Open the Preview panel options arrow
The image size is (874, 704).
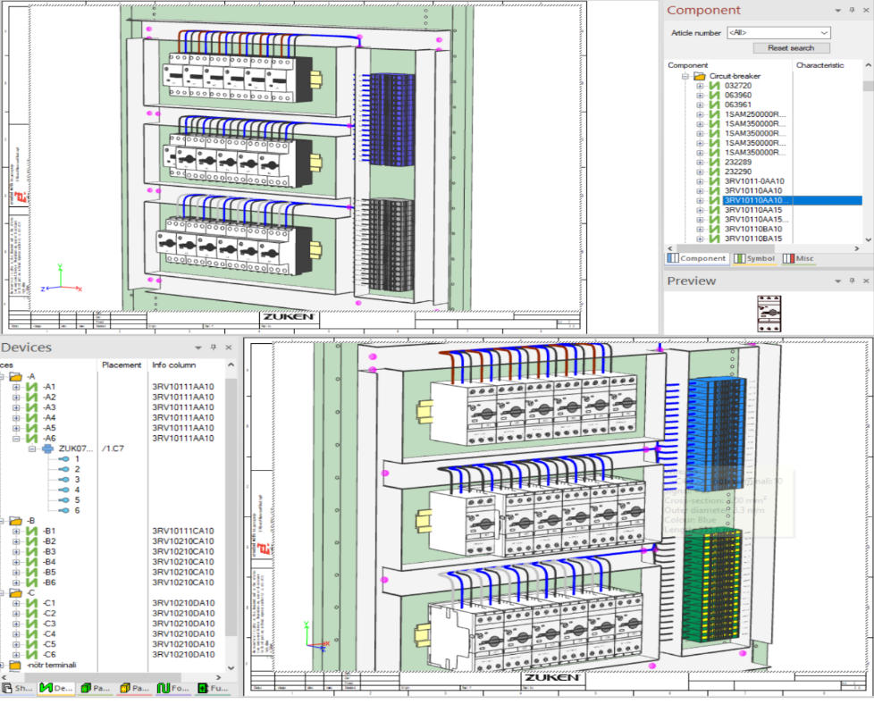click(x=837, y=281)
